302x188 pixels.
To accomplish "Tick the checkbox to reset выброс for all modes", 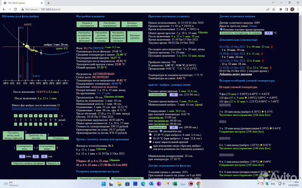I will coord(151,147).
